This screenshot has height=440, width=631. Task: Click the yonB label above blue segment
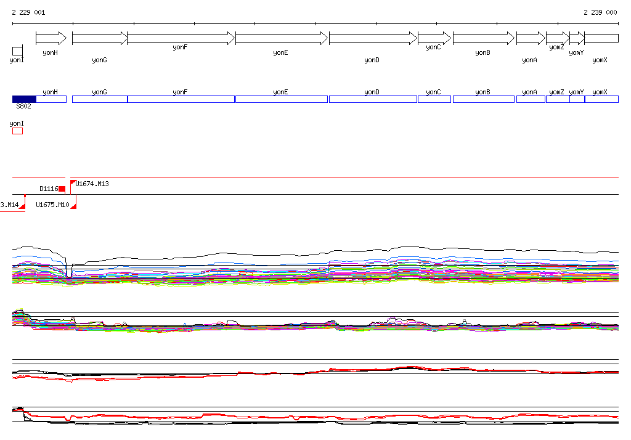[482, 92]
